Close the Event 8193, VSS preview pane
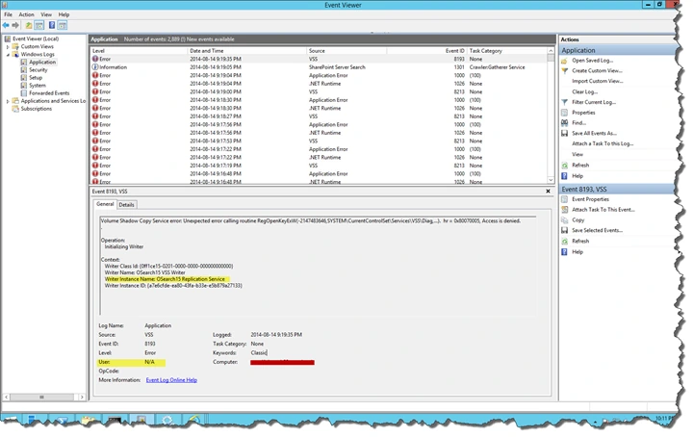The width and height of the screenshot is (693, 437). point(548,192)
